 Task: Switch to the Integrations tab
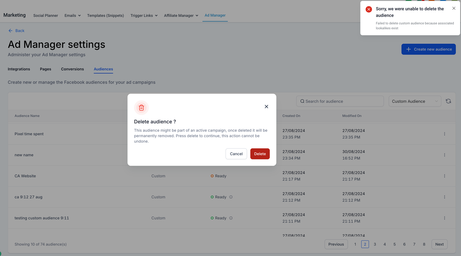pos(19,69)
